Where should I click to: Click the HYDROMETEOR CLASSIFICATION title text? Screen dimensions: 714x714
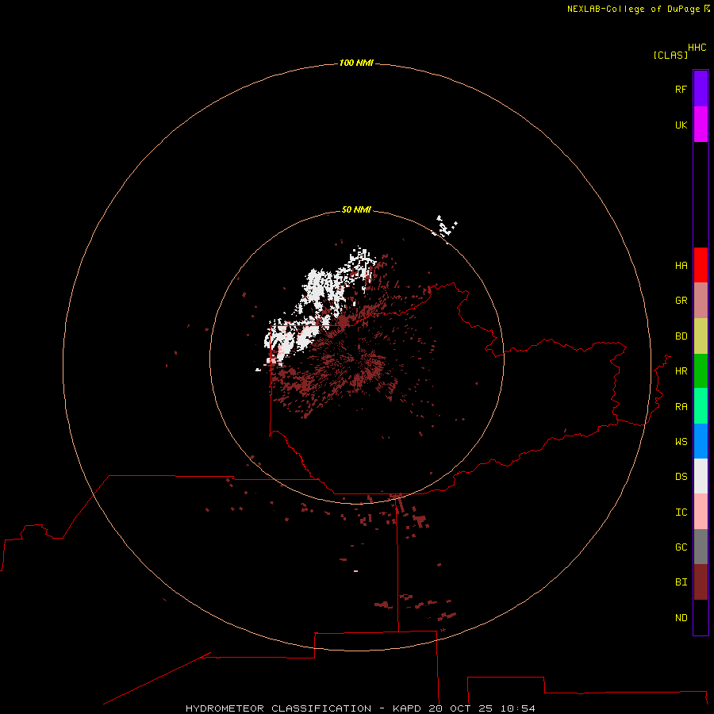(x=278, y=708)
